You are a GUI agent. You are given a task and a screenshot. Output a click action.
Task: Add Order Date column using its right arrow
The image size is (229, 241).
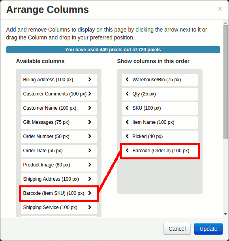(x=90, y=150)
